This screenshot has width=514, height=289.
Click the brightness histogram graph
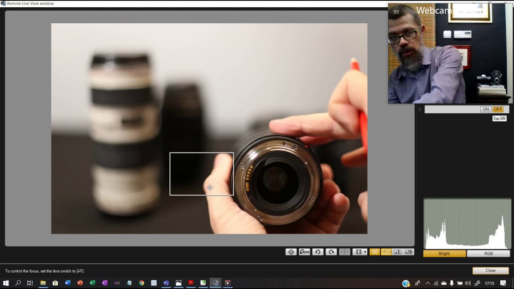coord(467,224)
